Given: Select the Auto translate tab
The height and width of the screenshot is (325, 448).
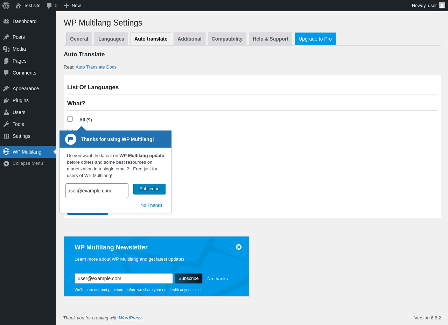Looking at the screenshot, I should (151, 39).
